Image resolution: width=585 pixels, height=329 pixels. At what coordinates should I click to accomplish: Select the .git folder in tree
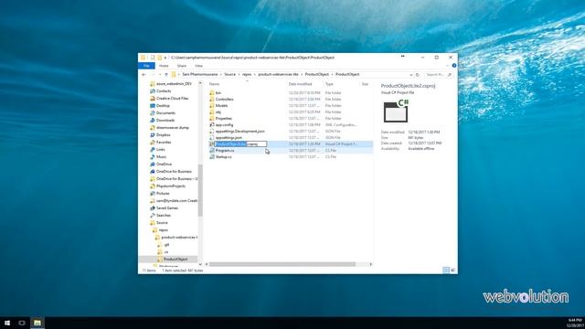[x=166, y=245]
